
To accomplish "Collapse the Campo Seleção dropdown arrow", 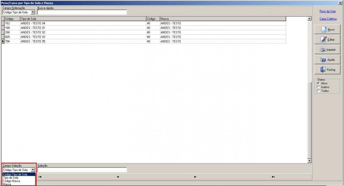I will click(x=33, y=170).
